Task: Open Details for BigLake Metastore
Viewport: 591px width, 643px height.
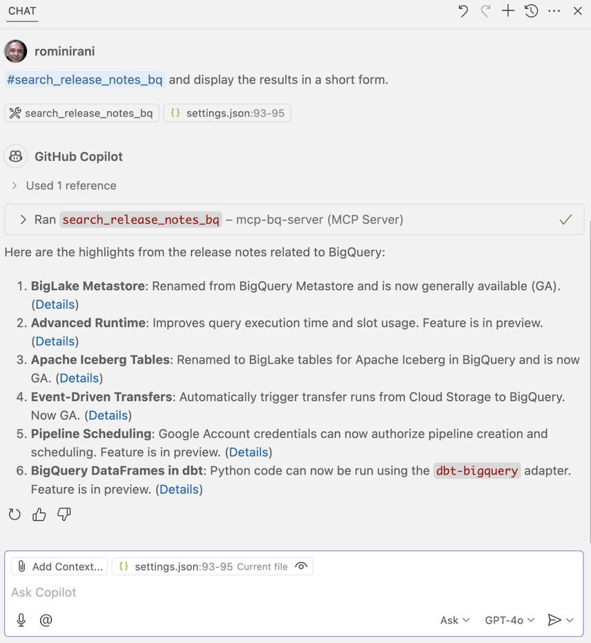Action: tap(55, 304)
